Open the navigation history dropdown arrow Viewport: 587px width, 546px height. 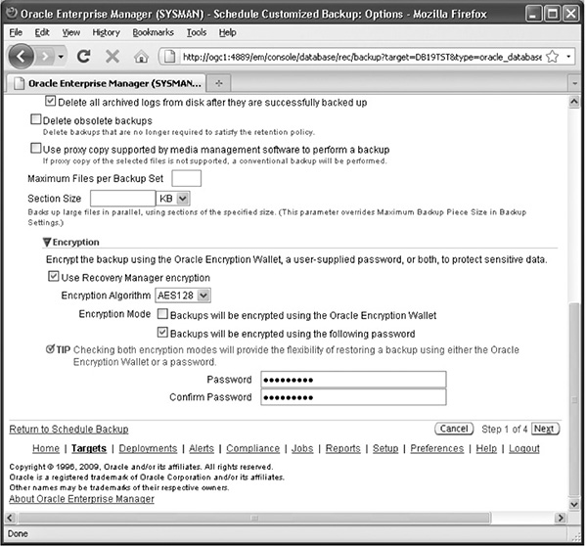(x=61, y=57)
